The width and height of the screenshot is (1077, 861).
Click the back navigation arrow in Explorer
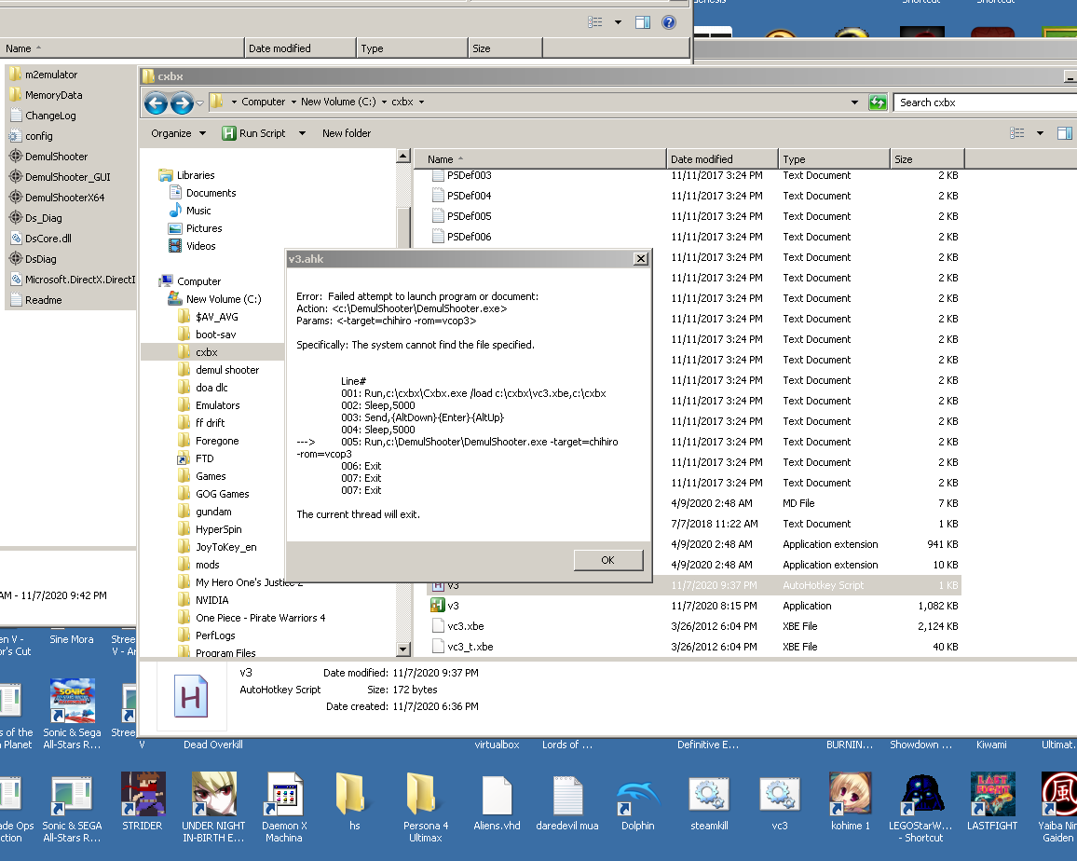(156, 102)
